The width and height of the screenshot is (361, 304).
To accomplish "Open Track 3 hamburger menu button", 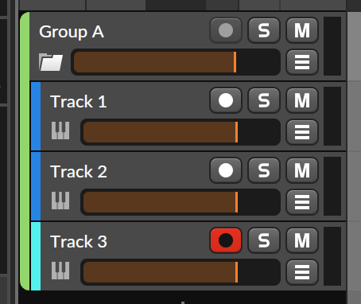I will (x=302, y=272).
